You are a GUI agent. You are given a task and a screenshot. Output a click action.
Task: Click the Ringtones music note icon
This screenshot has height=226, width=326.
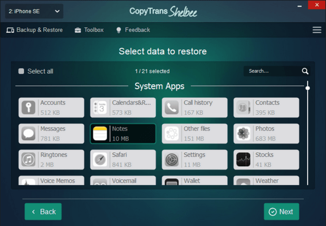28,160
